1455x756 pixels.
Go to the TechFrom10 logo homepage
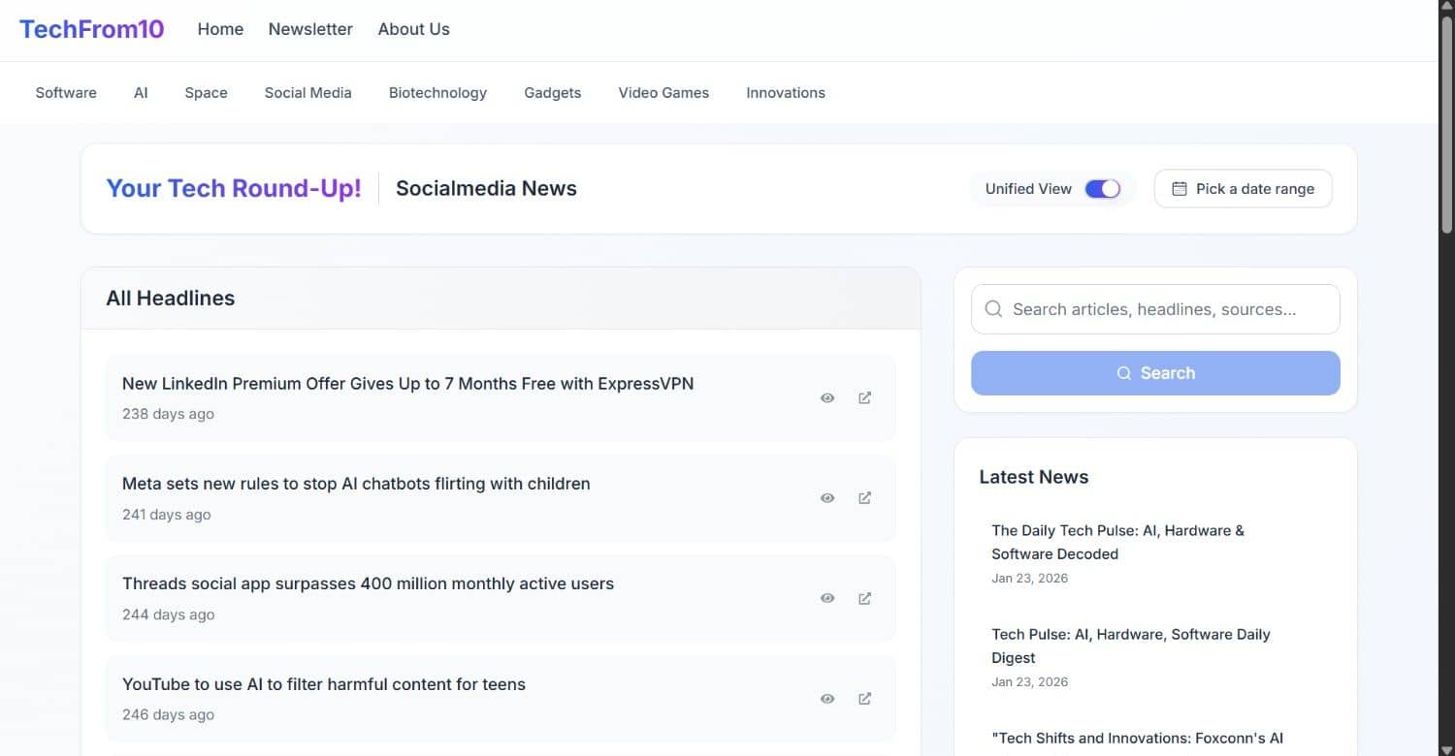pos(92,29)
